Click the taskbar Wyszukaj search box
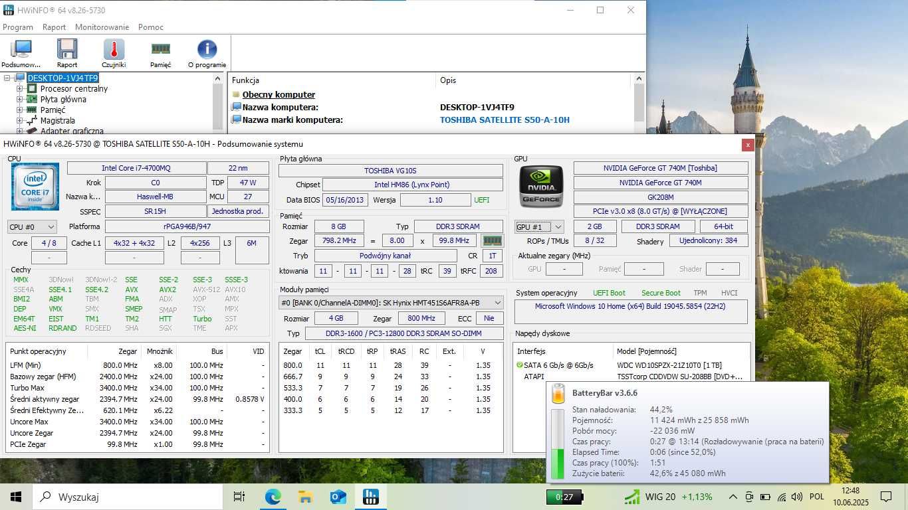 pos(128,497)
